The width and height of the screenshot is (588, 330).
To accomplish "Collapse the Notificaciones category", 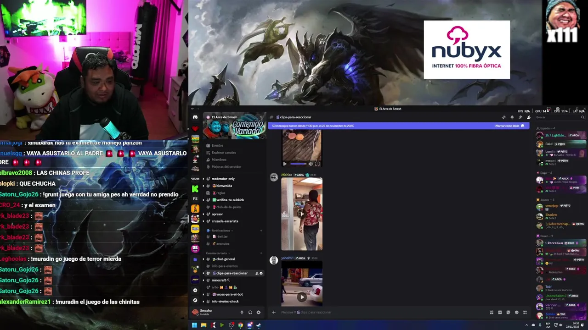I will click(220, 231).
